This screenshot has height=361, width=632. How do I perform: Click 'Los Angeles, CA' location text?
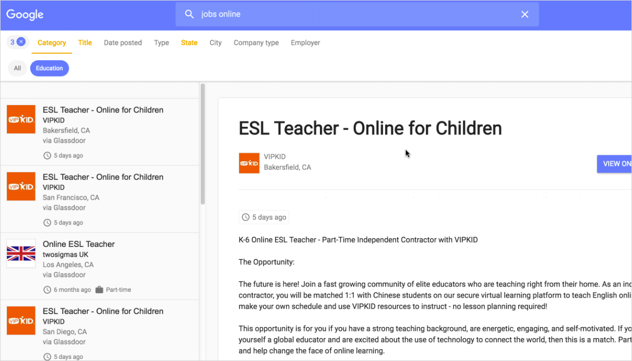[x=68, y=265]
